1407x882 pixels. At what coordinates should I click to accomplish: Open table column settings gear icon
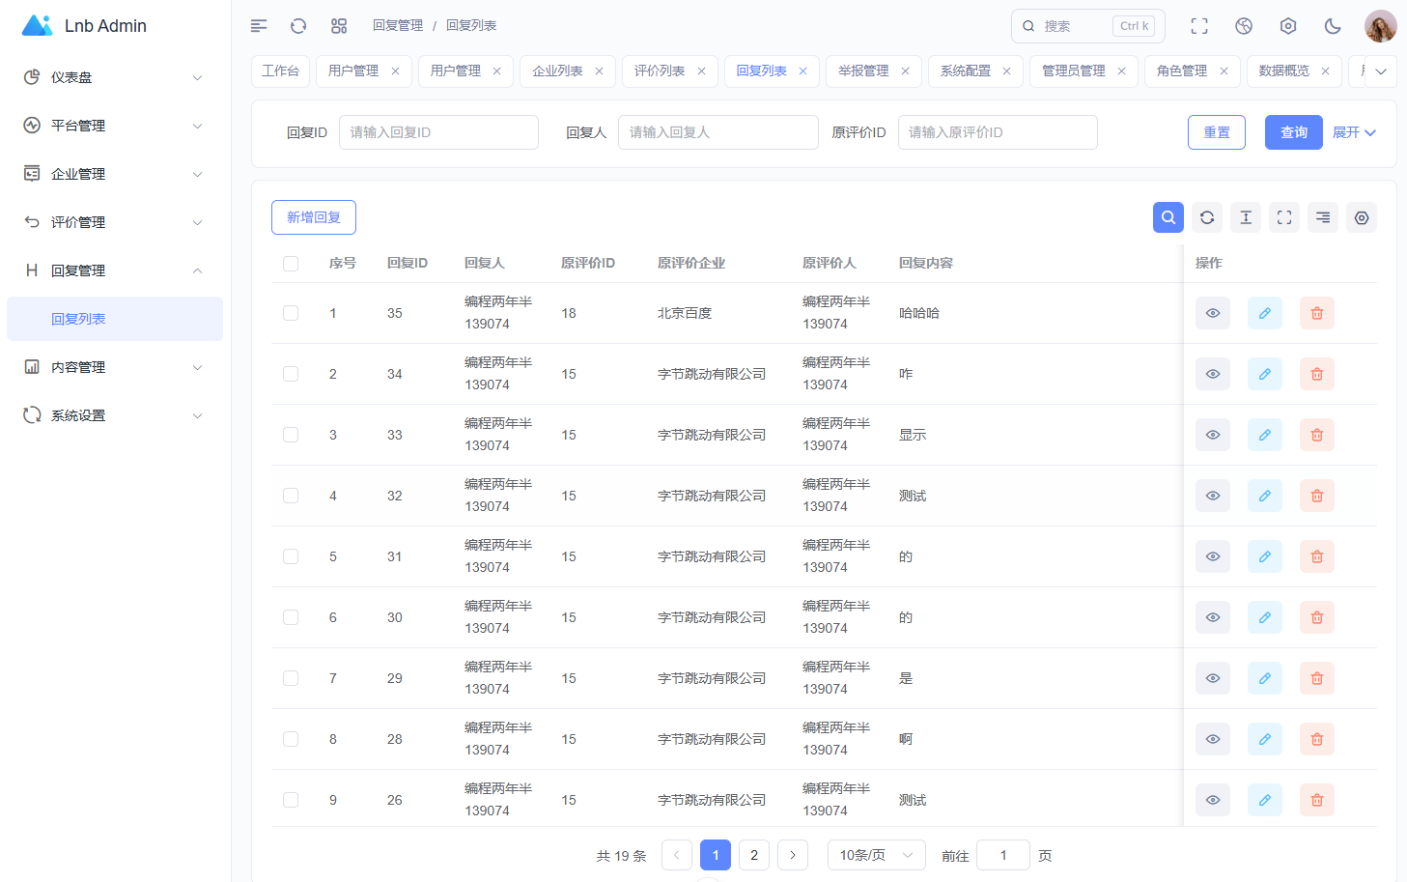click(x=1362, y=217)
